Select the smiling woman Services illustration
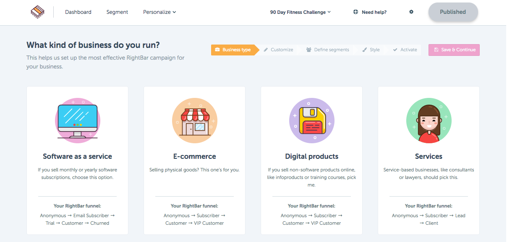The image size is (507, 242). coord(429,121)
